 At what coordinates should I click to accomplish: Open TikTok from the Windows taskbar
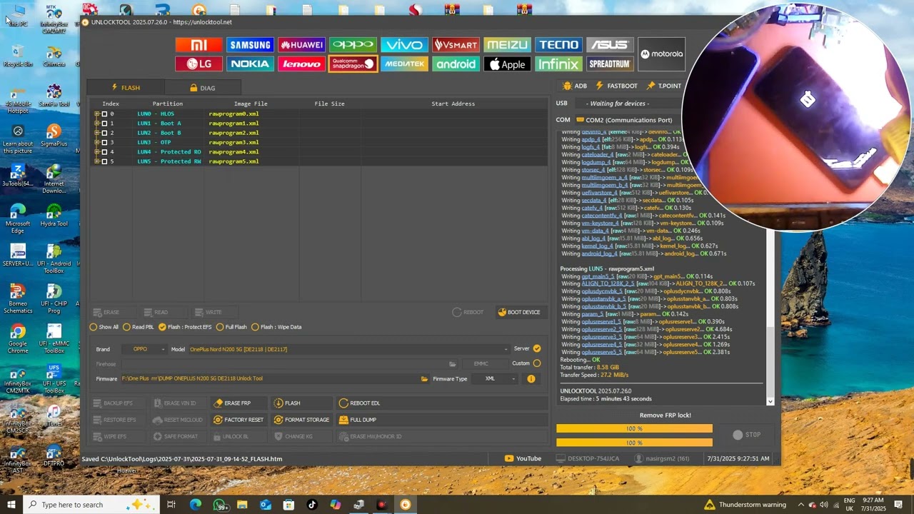point(312,505)
